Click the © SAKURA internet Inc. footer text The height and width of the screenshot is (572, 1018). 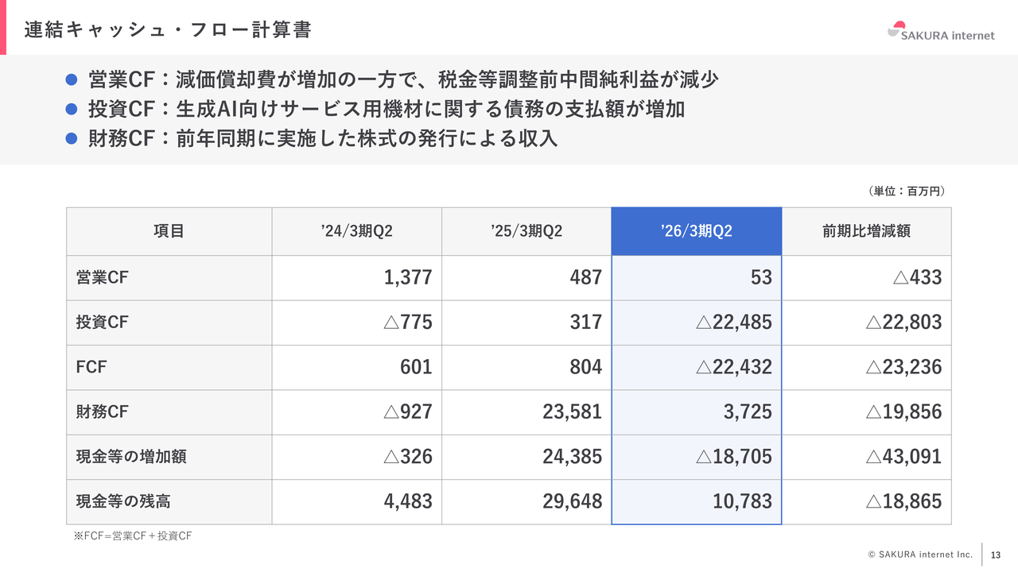(920, 555)
